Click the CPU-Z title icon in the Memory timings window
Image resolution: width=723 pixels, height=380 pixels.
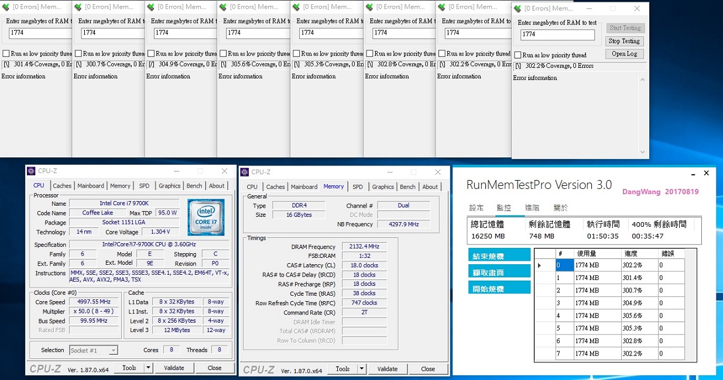245,172
